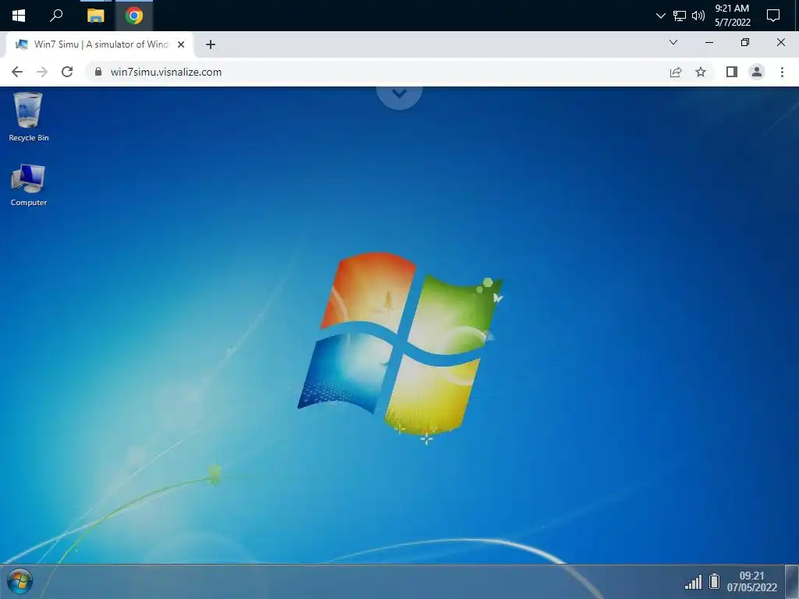The image size is (799, 599).
Task: View site info via lock icon
Action: (x=98, y=72)
